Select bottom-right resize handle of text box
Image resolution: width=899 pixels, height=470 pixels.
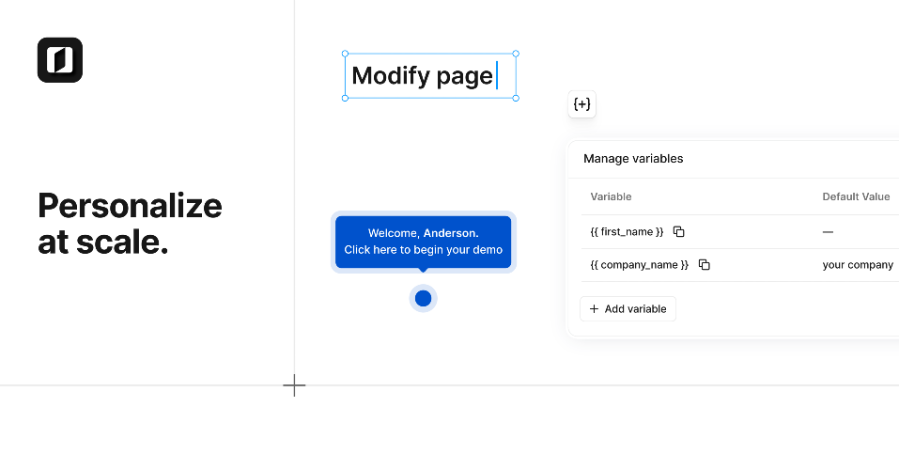click(516, 98)
